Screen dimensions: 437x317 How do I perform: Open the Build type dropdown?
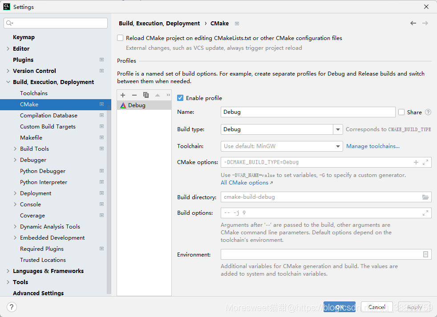point(338,129)
